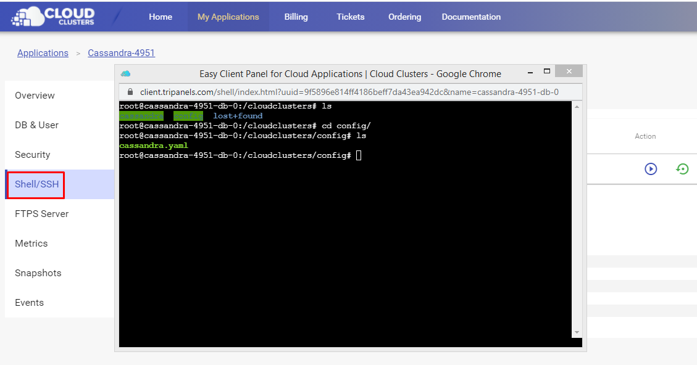Click the terminal cursor at the prompt
Viewport: 697px width, 365px height.
359,155
